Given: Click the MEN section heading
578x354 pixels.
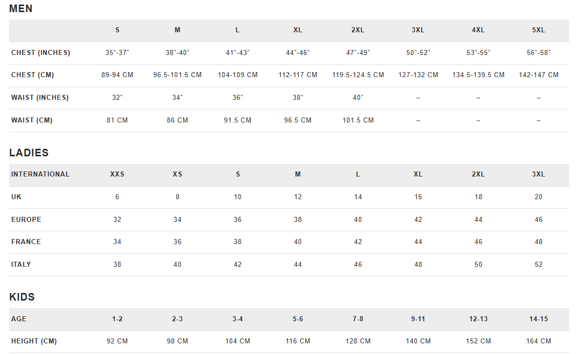Looking at the screenshot, I should [21, 9].
